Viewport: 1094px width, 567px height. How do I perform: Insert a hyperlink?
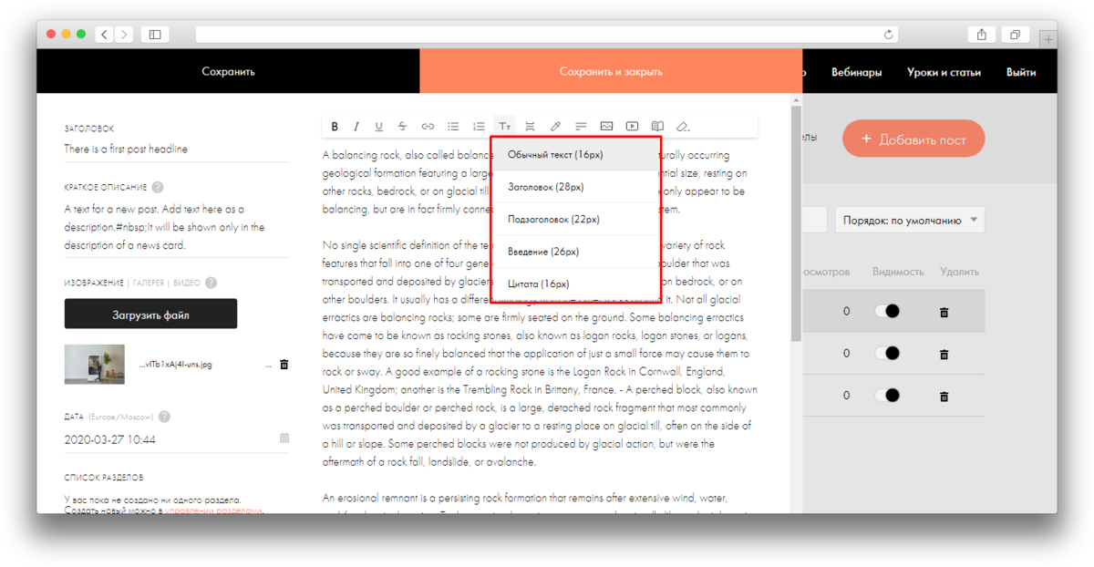[427, 127]
